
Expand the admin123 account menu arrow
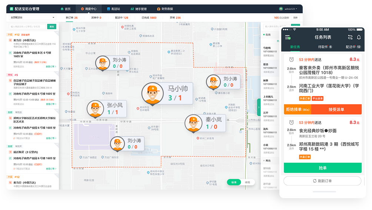pos(296,9)
